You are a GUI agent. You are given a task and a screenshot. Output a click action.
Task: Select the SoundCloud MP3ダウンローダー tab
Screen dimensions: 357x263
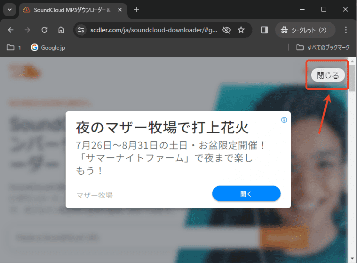point(67,10)
